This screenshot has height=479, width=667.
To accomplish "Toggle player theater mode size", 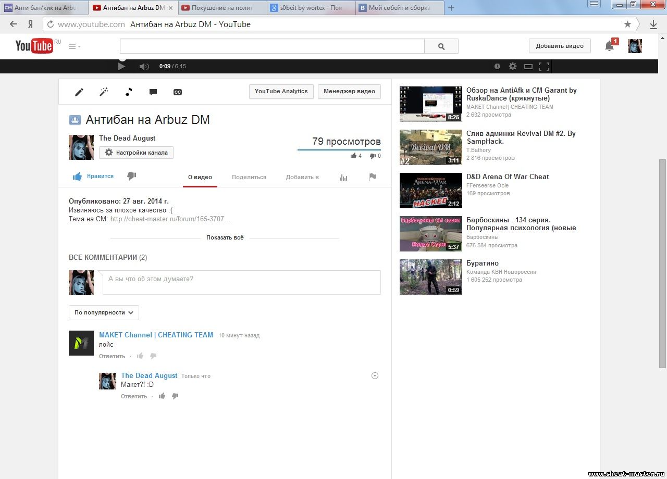I will [x=528, y=66].
